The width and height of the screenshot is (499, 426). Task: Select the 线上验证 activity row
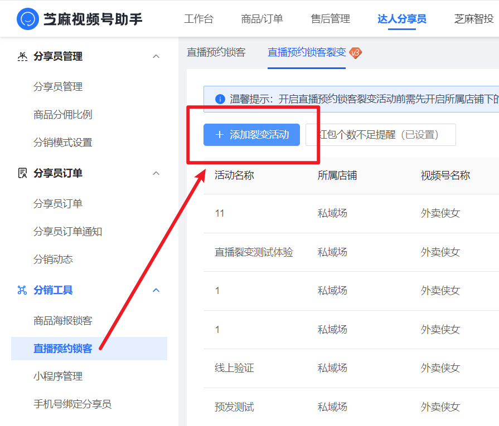[234, 368]
